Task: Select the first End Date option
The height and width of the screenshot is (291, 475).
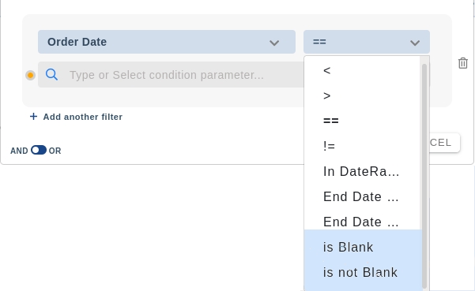Action: [x=363, y=196]
